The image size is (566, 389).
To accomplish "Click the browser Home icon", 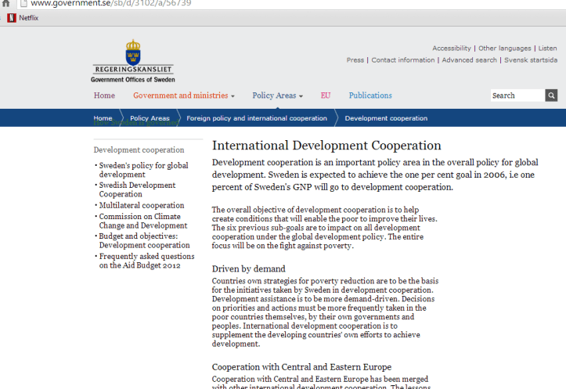I will tap(6, 3).
